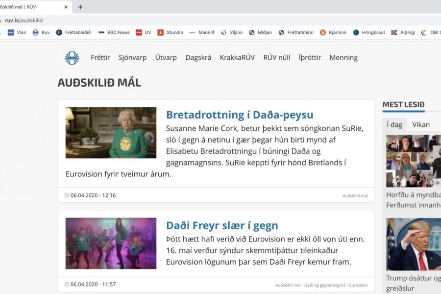The width and height of the screenshot is (441, 294).
Task: Close the Auðskilið mál browser tab
Action: 66,7
